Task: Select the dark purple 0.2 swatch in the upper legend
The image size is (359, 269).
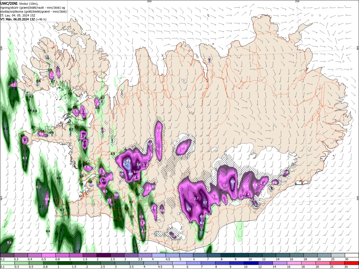Action: click(7, 255)
